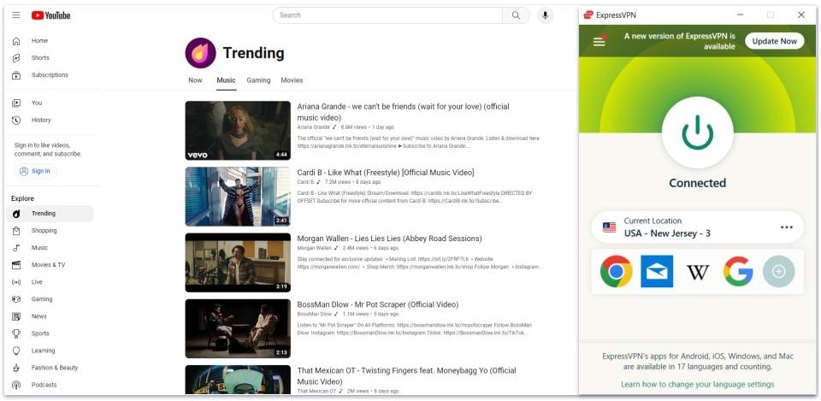Click Cardi B channel name

[x=306, y=182]
